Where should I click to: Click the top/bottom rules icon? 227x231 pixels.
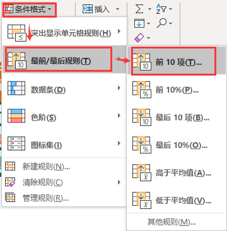click(17, 61)
